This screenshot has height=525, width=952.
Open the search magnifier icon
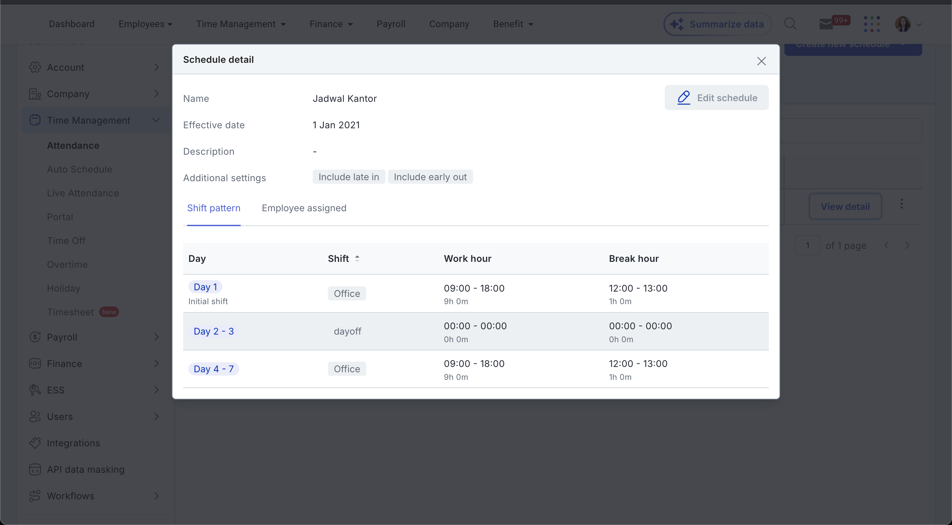point(790,24)
